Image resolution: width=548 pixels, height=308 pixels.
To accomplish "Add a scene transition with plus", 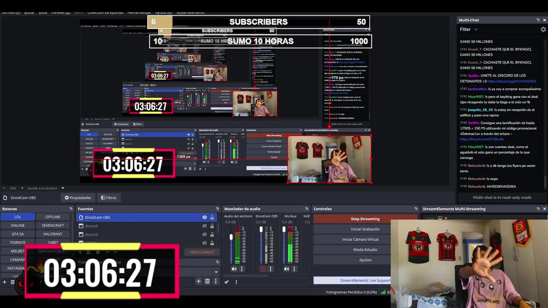I will [x=198, y=281].
